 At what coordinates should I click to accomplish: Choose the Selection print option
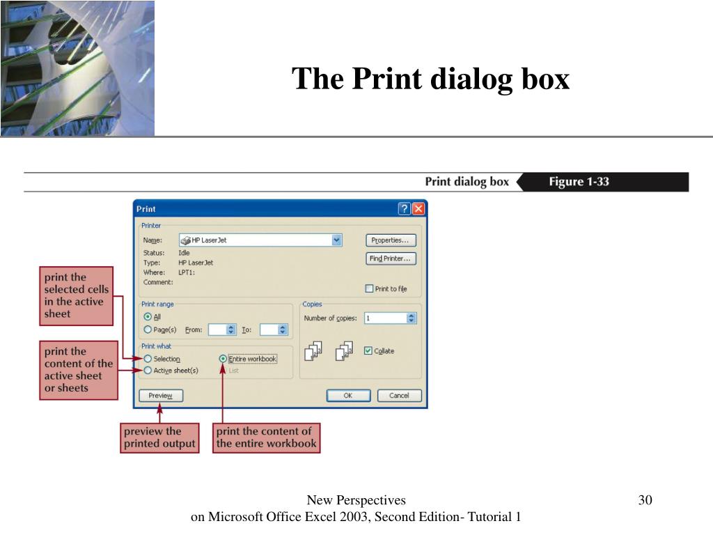tap(148, 359)
